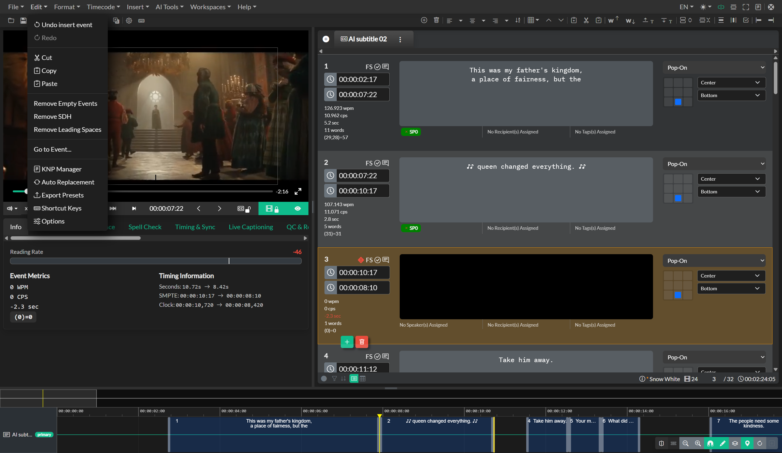Click the sort A-Z icon in the toolbar
This screenshot has width=782, height=453.
[x=518, y=20]
